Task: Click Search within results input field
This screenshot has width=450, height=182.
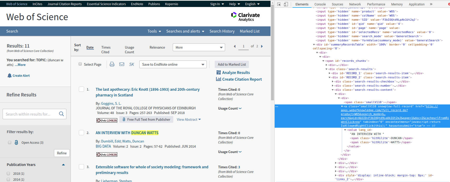Action: (x=31, y=114)
